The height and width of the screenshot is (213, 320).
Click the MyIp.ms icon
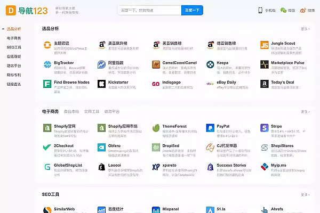click(265, 167)
